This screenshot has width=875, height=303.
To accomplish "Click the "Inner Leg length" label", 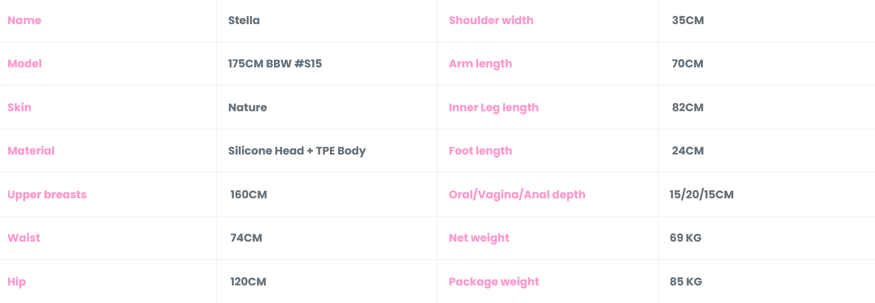I will coord(493,107).
